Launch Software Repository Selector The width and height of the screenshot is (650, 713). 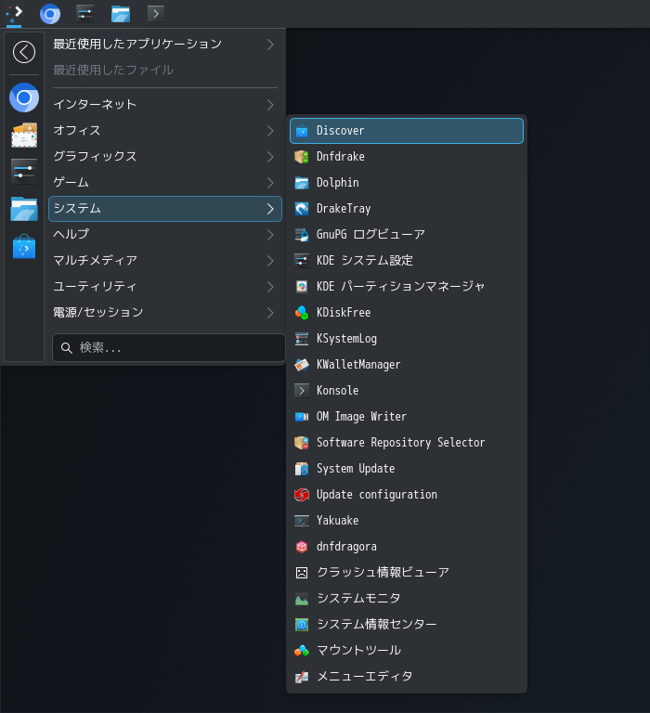[x=407, y=443]
